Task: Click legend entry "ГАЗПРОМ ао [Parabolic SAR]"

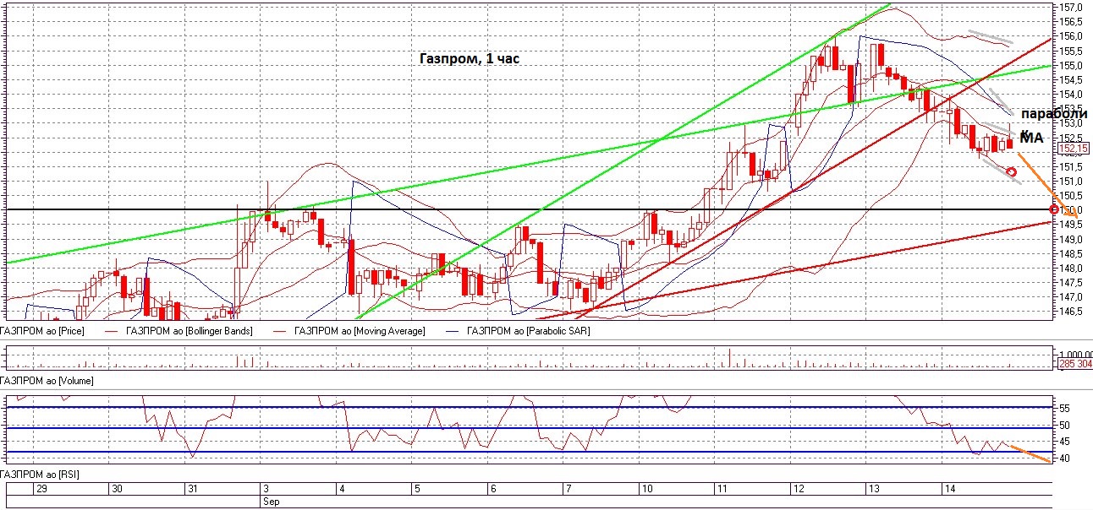Action: (x=528, y=331)
